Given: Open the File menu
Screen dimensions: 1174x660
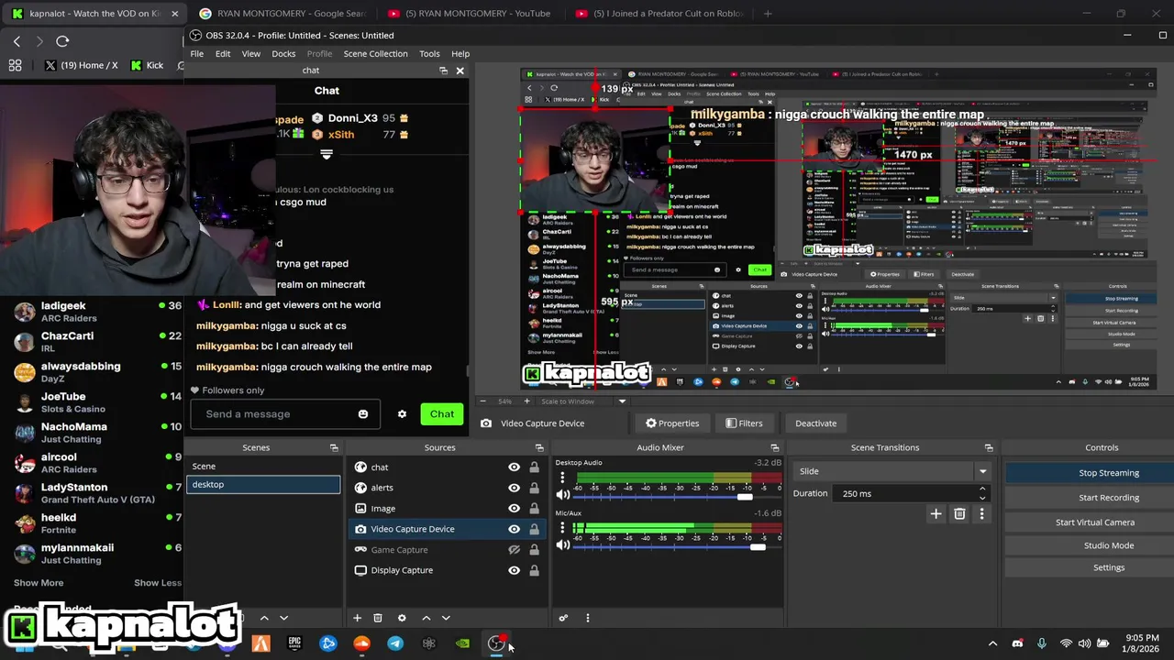Looking at the screenshot, I should click(x=197, y=54).
